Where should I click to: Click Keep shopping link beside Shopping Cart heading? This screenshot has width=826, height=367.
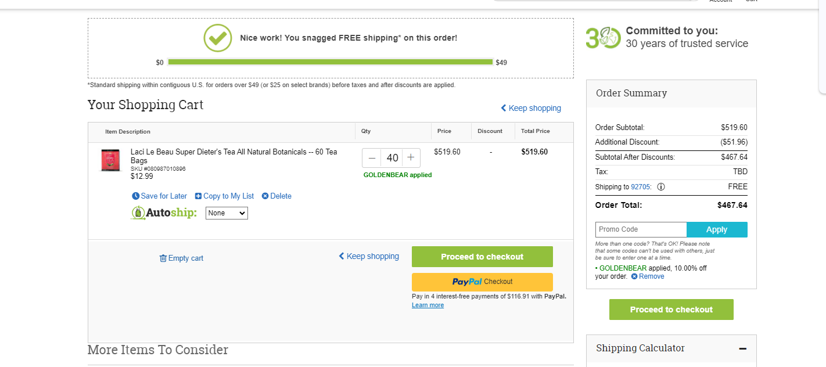[x=531, y=108]
